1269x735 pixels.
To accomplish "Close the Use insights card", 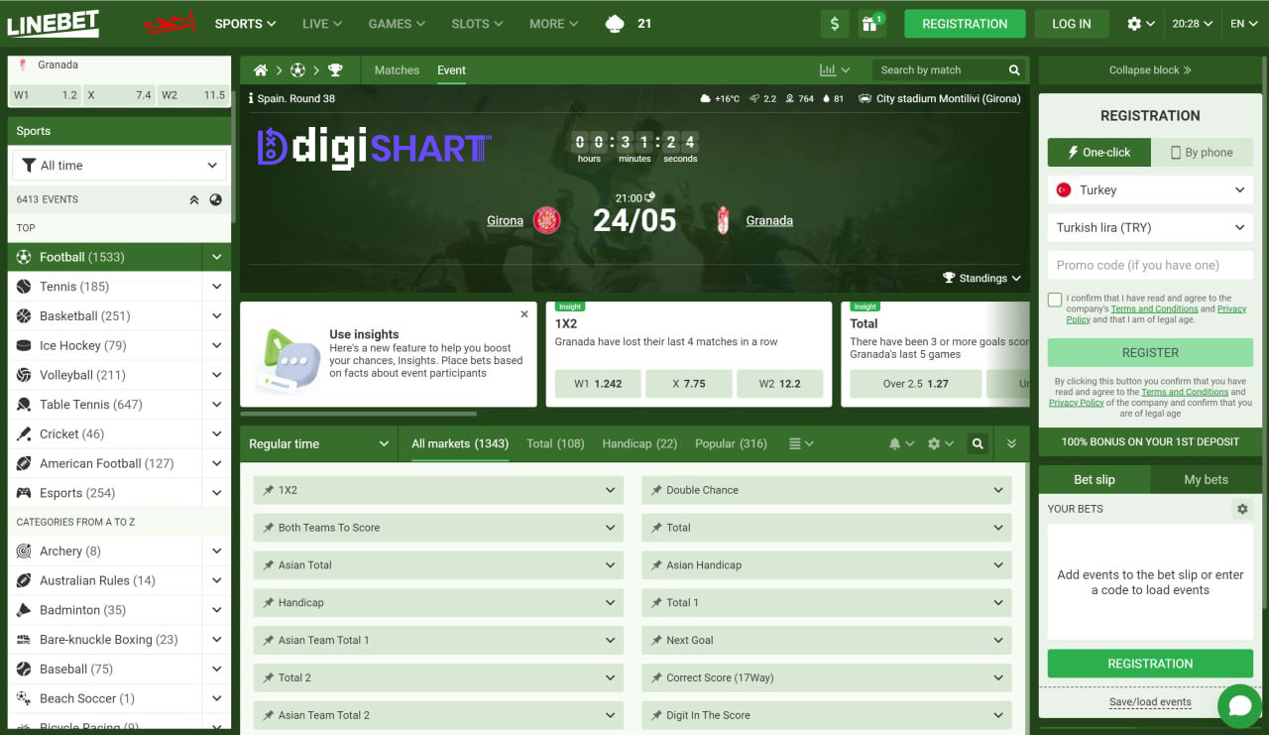I will point(524,314).
